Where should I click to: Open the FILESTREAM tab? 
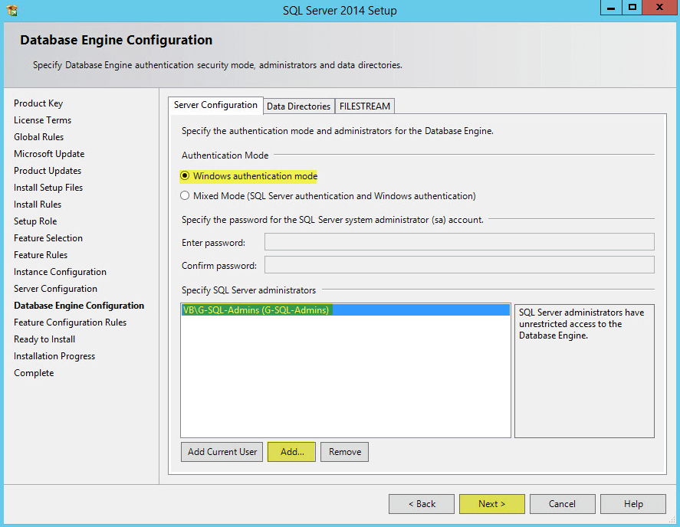click(x=365, y=106)
